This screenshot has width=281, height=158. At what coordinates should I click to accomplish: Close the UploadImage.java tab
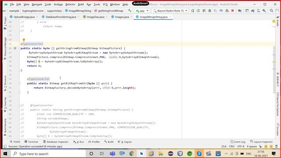pos(37,17)
